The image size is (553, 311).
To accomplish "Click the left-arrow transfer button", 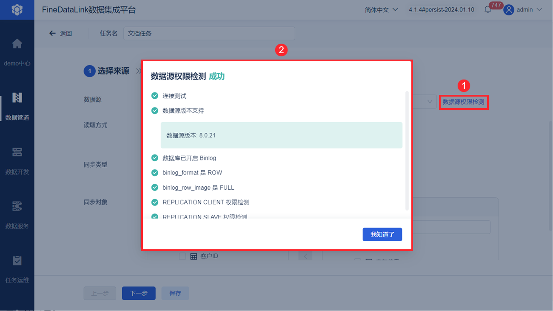I will coord(305,256).
